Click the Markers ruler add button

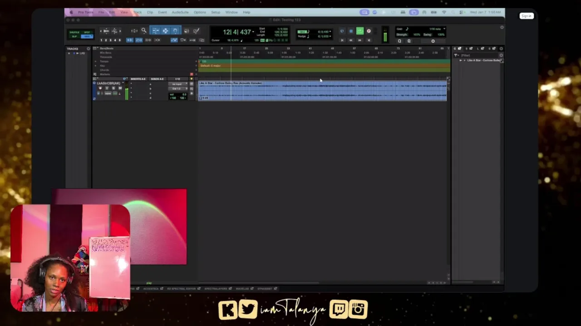196,74
